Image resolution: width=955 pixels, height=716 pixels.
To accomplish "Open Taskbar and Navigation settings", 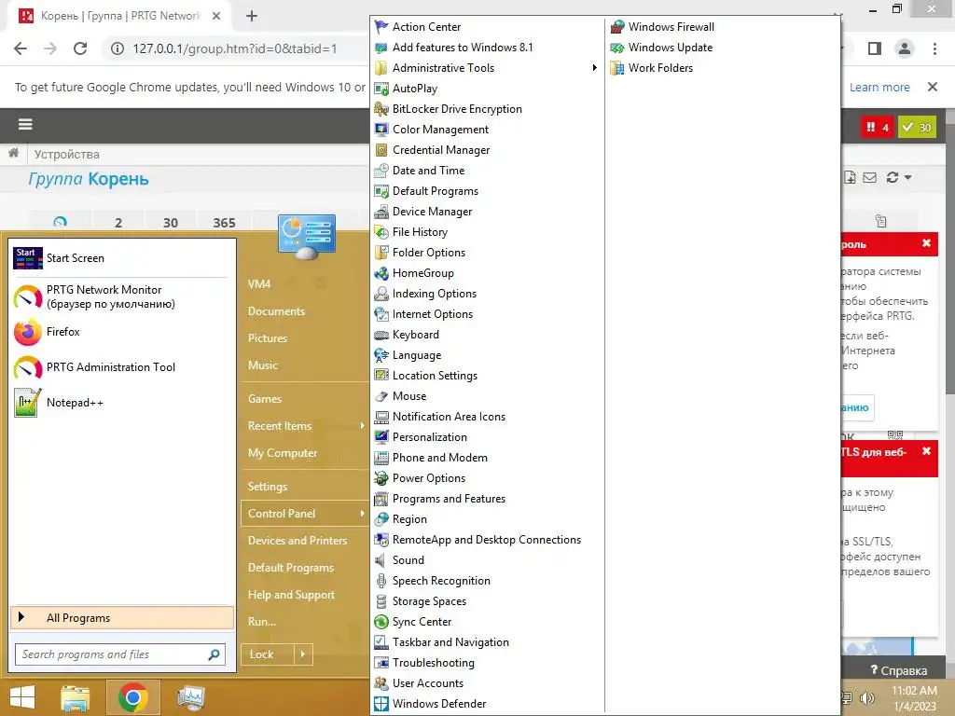I will click(441, 642).
